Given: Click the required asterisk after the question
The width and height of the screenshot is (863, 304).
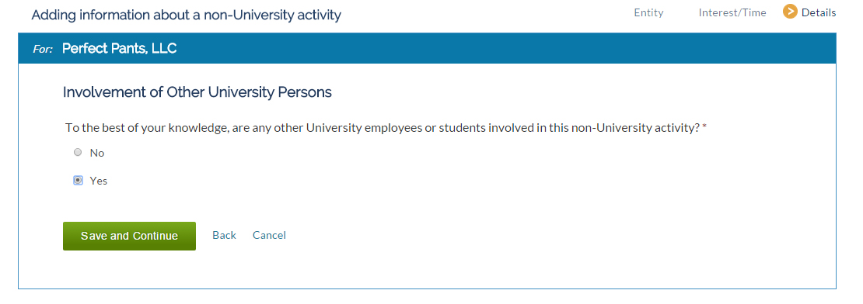Looking at the screenshot, I should (704, 128).
